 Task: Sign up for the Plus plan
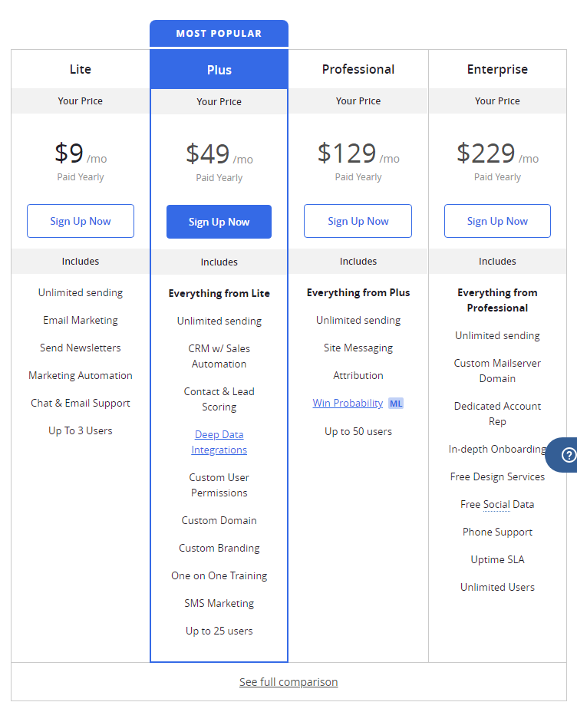[219, 222]
